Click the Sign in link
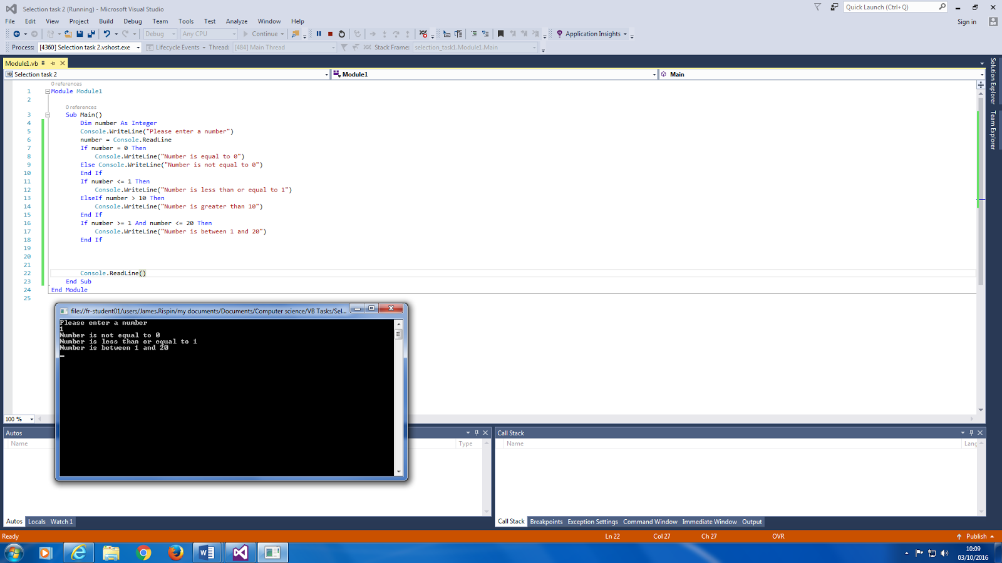This screenshot has height=563, width=1002. [x=966, y=21]
